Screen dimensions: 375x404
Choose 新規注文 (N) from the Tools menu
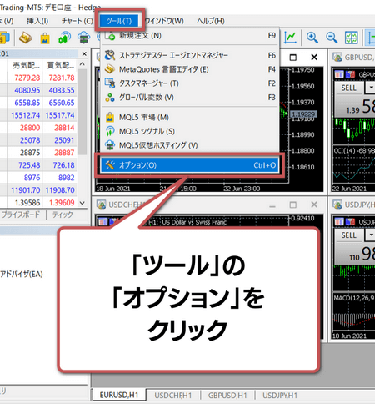tap(190, 36)
